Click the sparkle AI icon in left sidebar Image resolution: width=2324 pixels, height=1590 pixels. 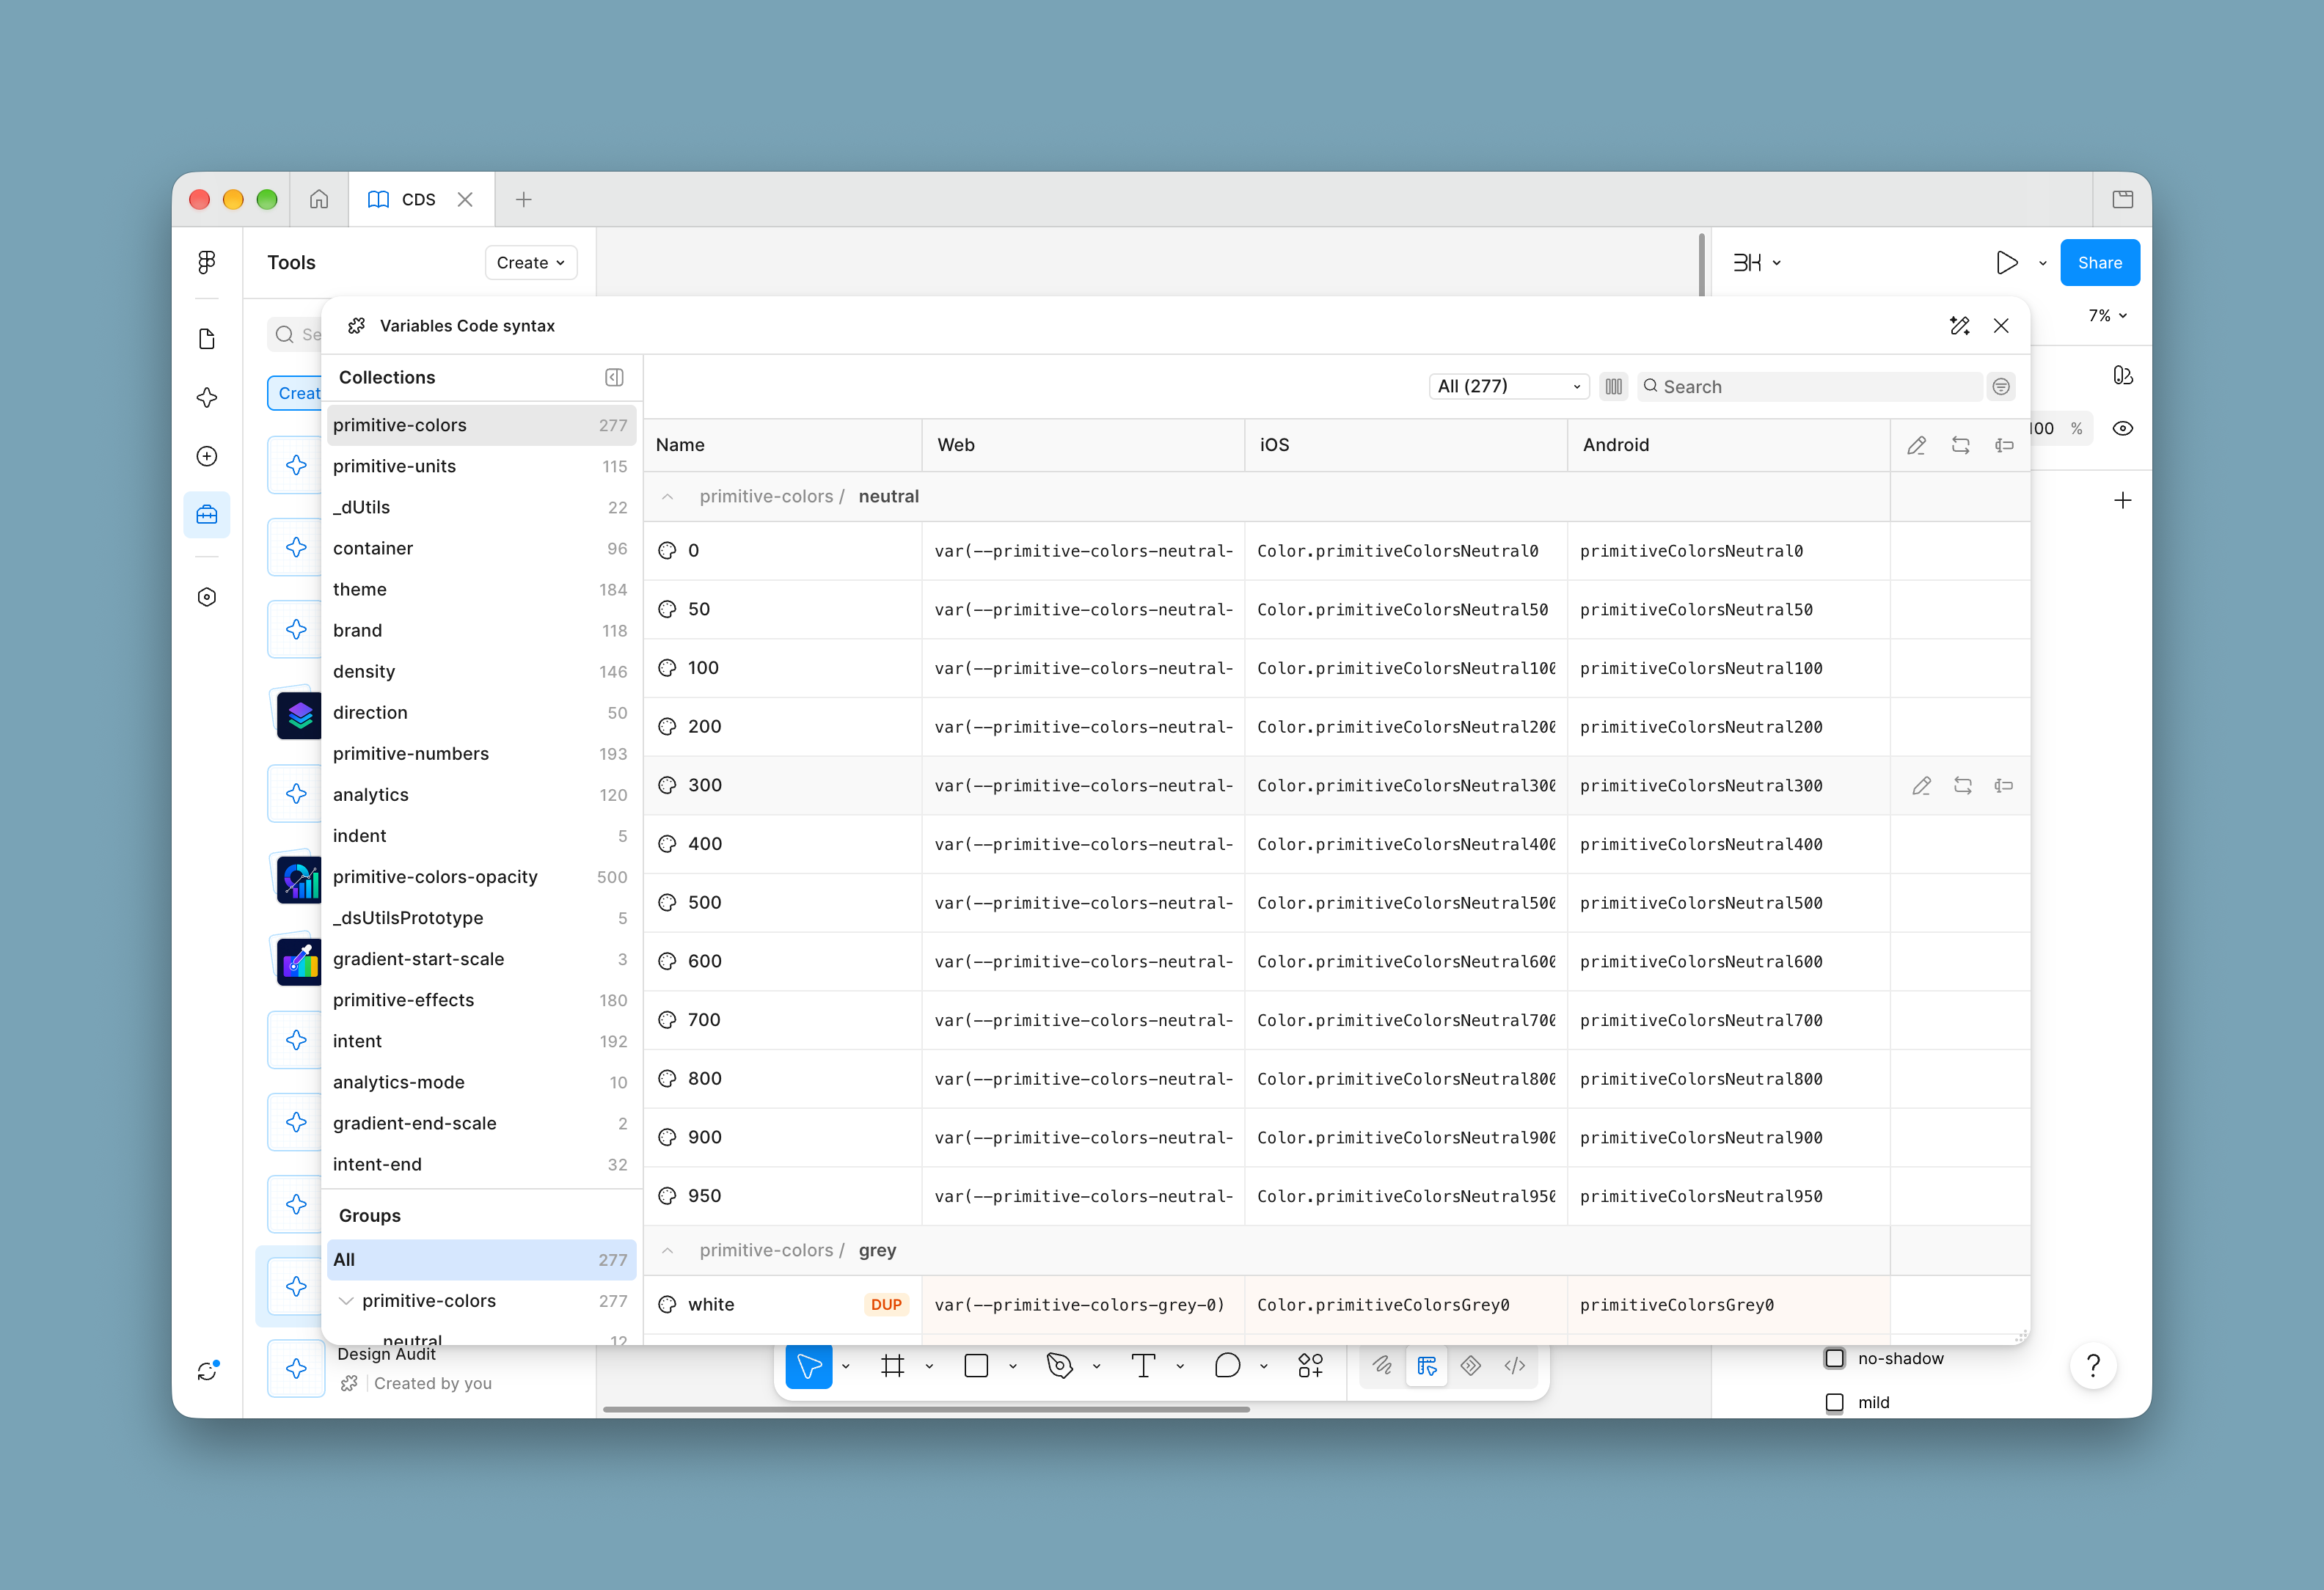pyautogui.click(x=207, y=397)
